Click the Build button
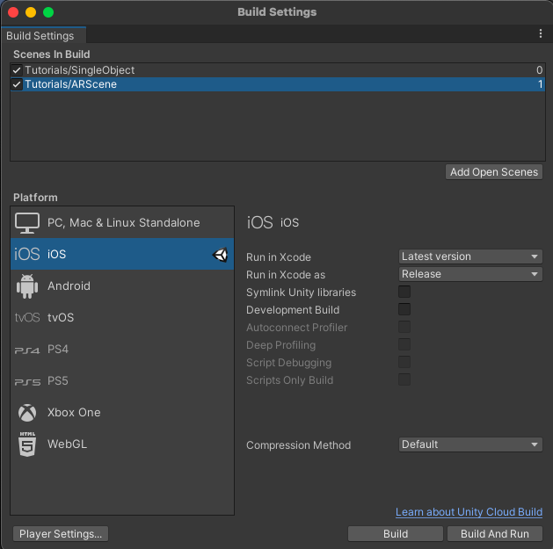553x549 pixels. [x=396, y=534]
